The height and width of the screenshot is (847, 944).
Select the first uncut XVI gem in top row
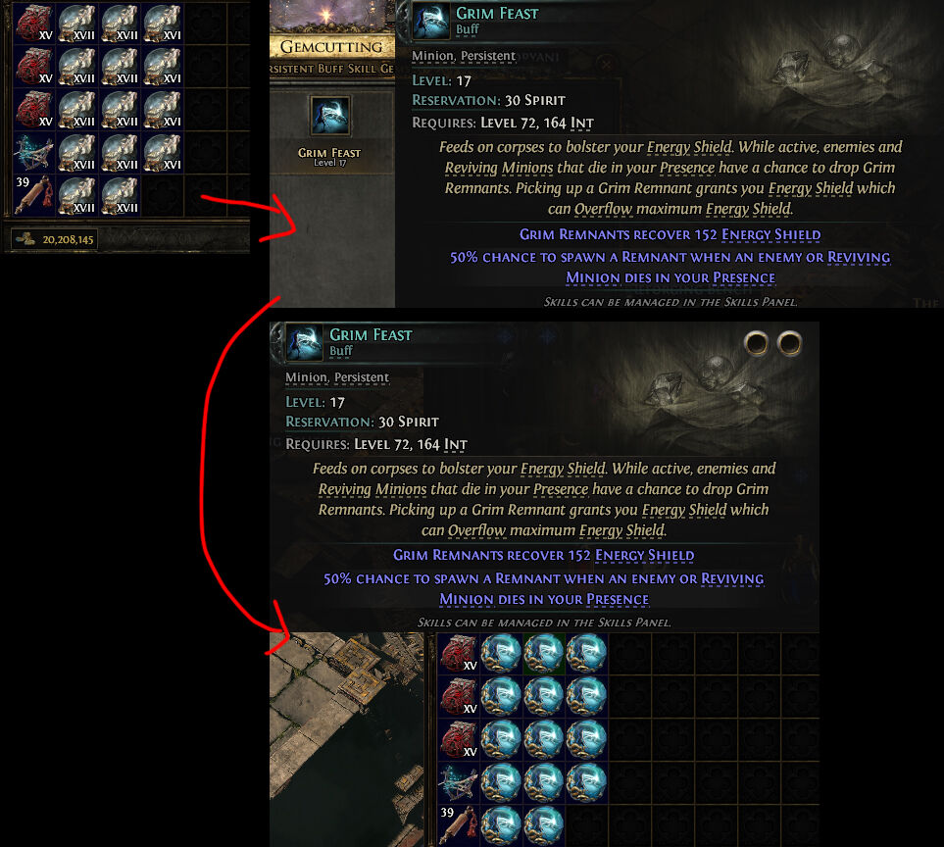pyautogui.click(x=163, y=24)
